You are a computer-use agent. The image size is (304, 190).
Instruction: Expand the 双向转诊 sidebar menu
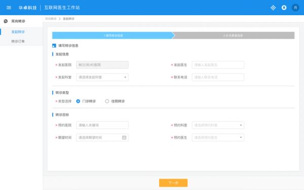click(21, 21)
